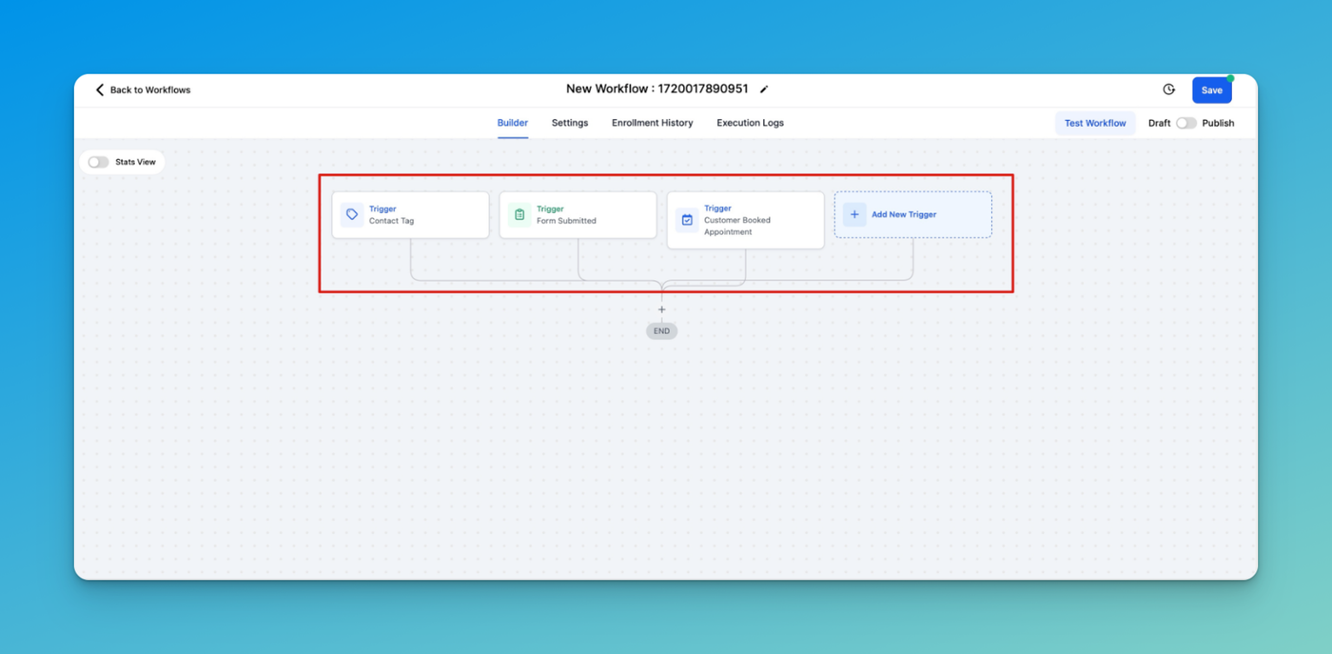The image size is (1332, 654).
Task: Open version history via the clock icon
Action: [1168, 89]
